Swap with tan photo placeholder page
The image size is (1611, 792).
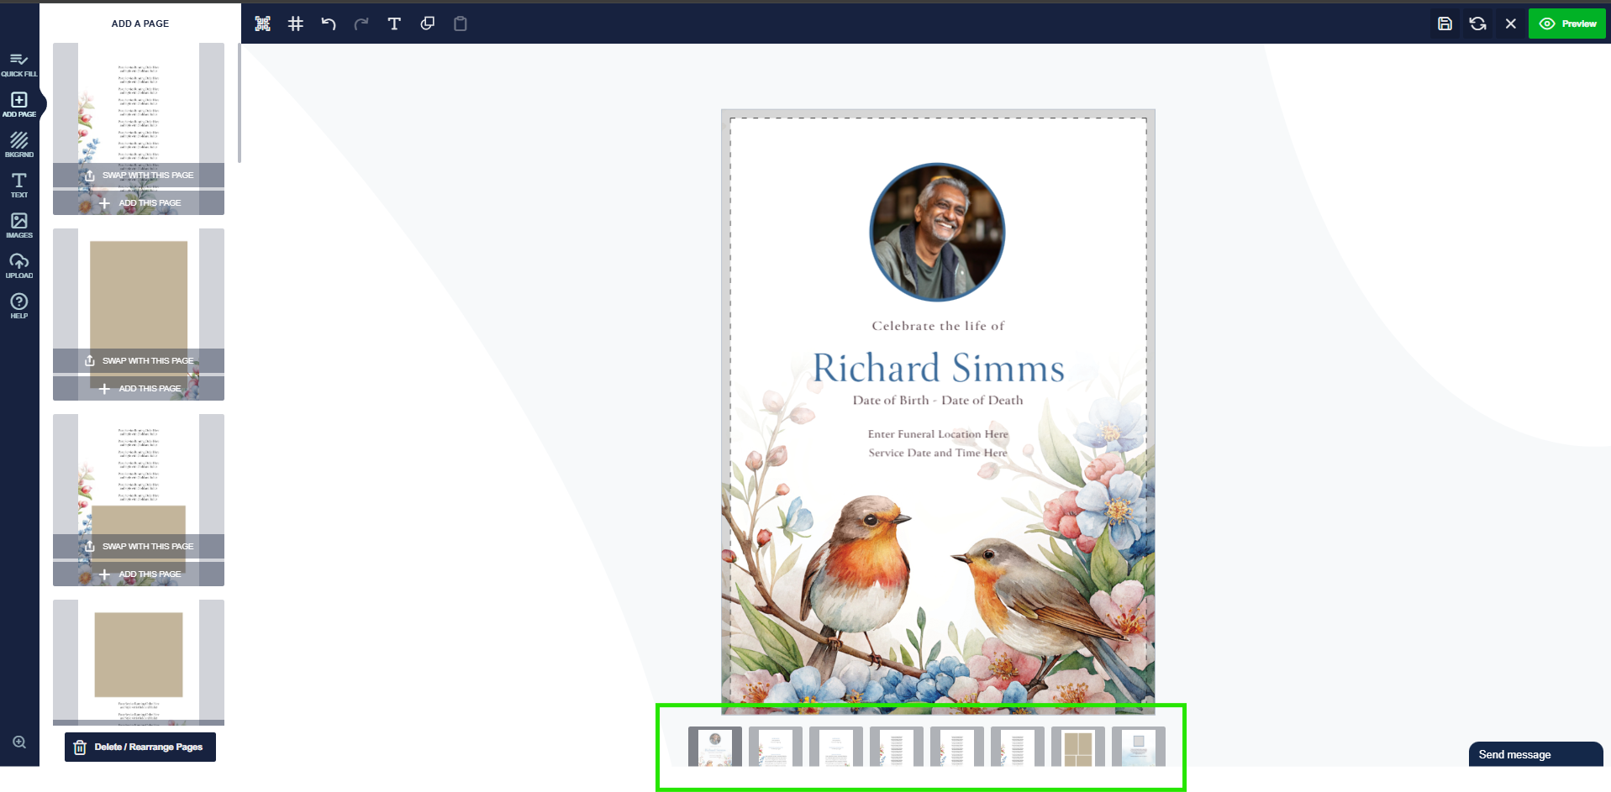pyautogui.click(x=139, y=360)
